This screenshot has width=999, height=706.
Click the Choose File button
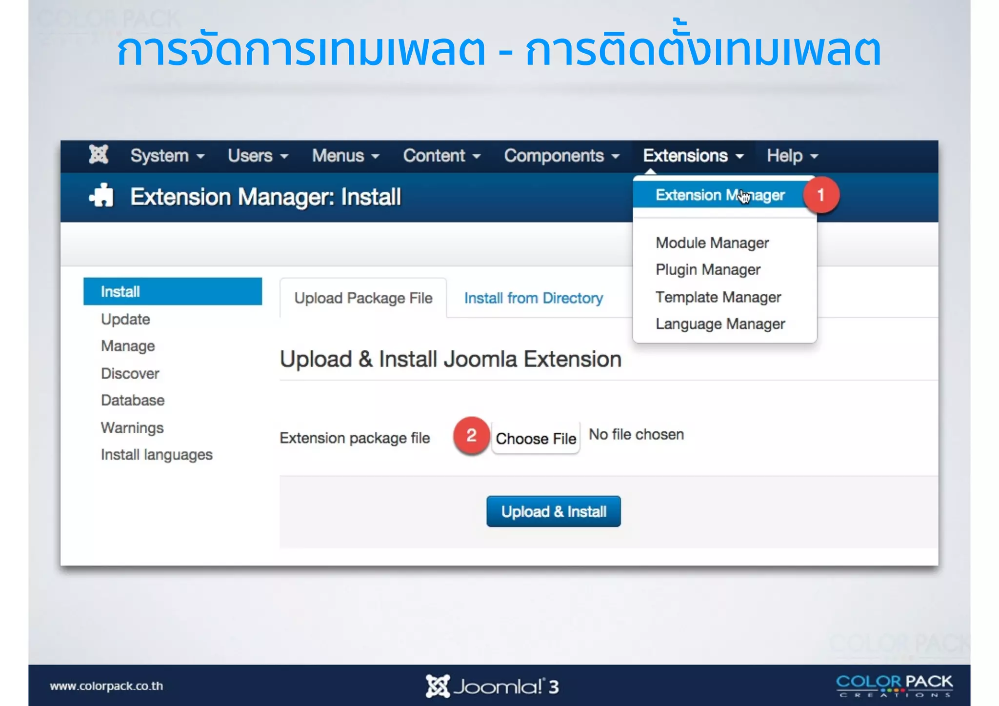(536, 438)
